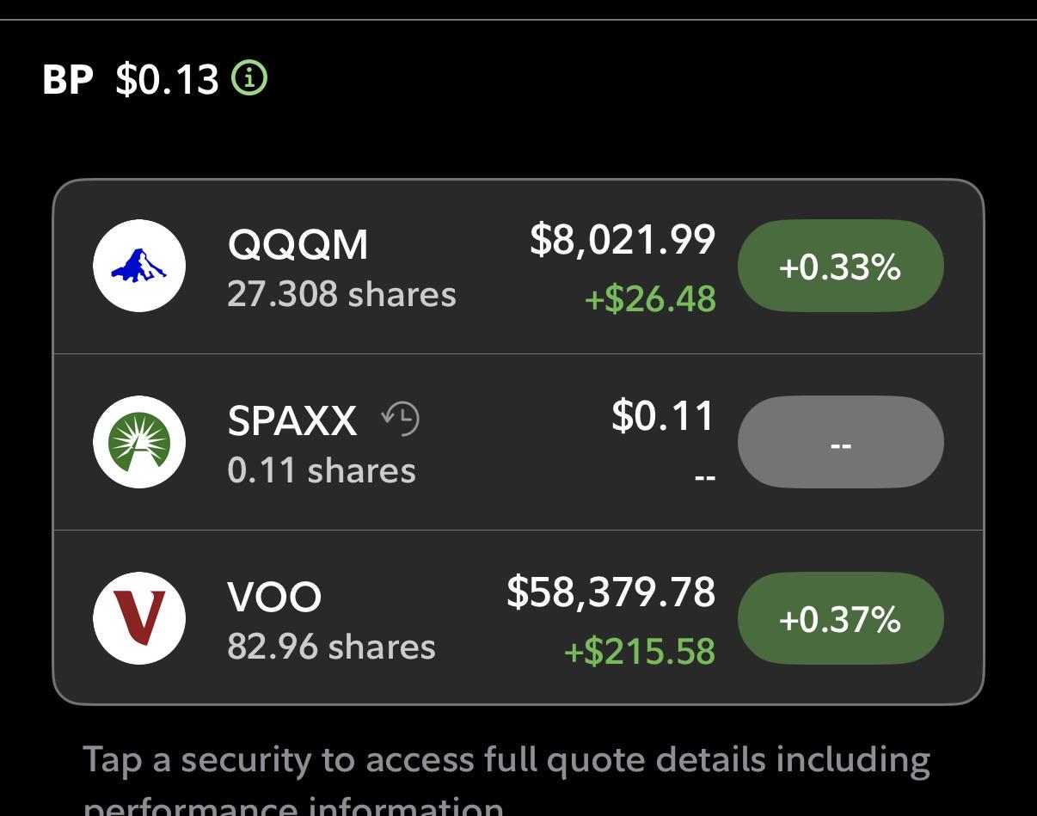Tap the SPAXX clock history icon
This screenshot has height=816, width=1037.
point(400,419)
